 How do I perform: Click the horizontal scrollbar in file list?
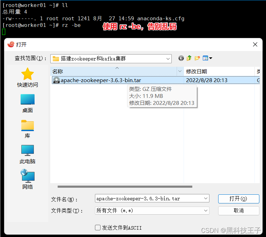125,187
